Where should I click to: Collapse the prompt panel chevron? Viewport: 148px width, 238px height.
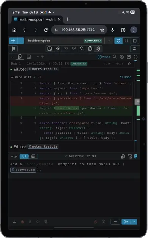click(12, 156)
